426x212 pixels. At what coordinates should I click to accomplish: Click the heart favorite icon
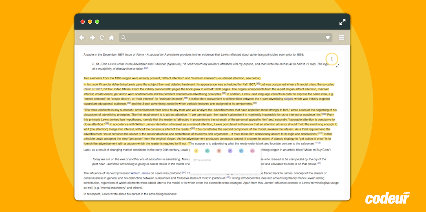(328, 37)
